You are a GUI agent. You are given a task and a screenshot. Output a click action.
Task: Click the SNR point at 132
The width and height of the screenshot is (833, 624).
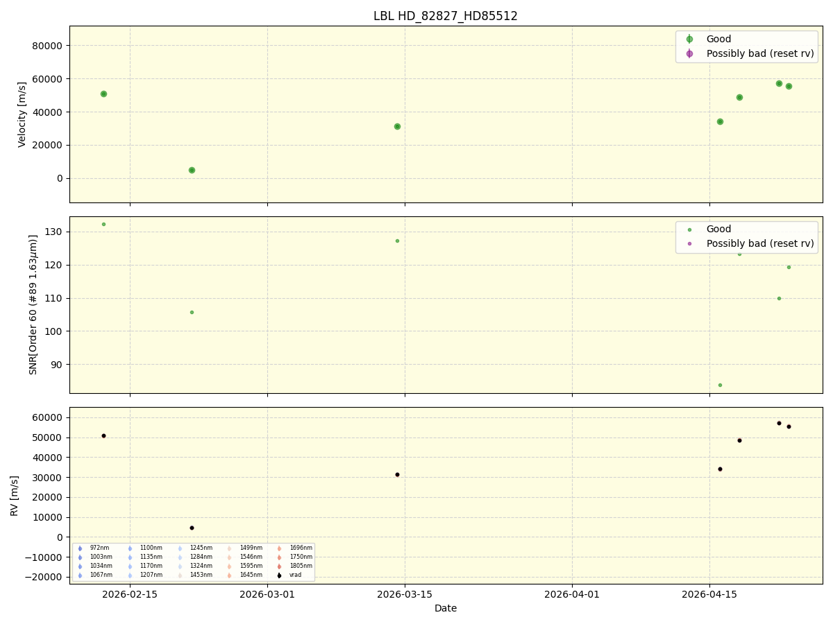[103, 224]
